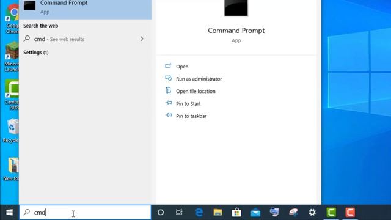Viewport: 391px width, 220px height.
Task: Open the Mail app on taskbar
Action: tap(255, 213)
